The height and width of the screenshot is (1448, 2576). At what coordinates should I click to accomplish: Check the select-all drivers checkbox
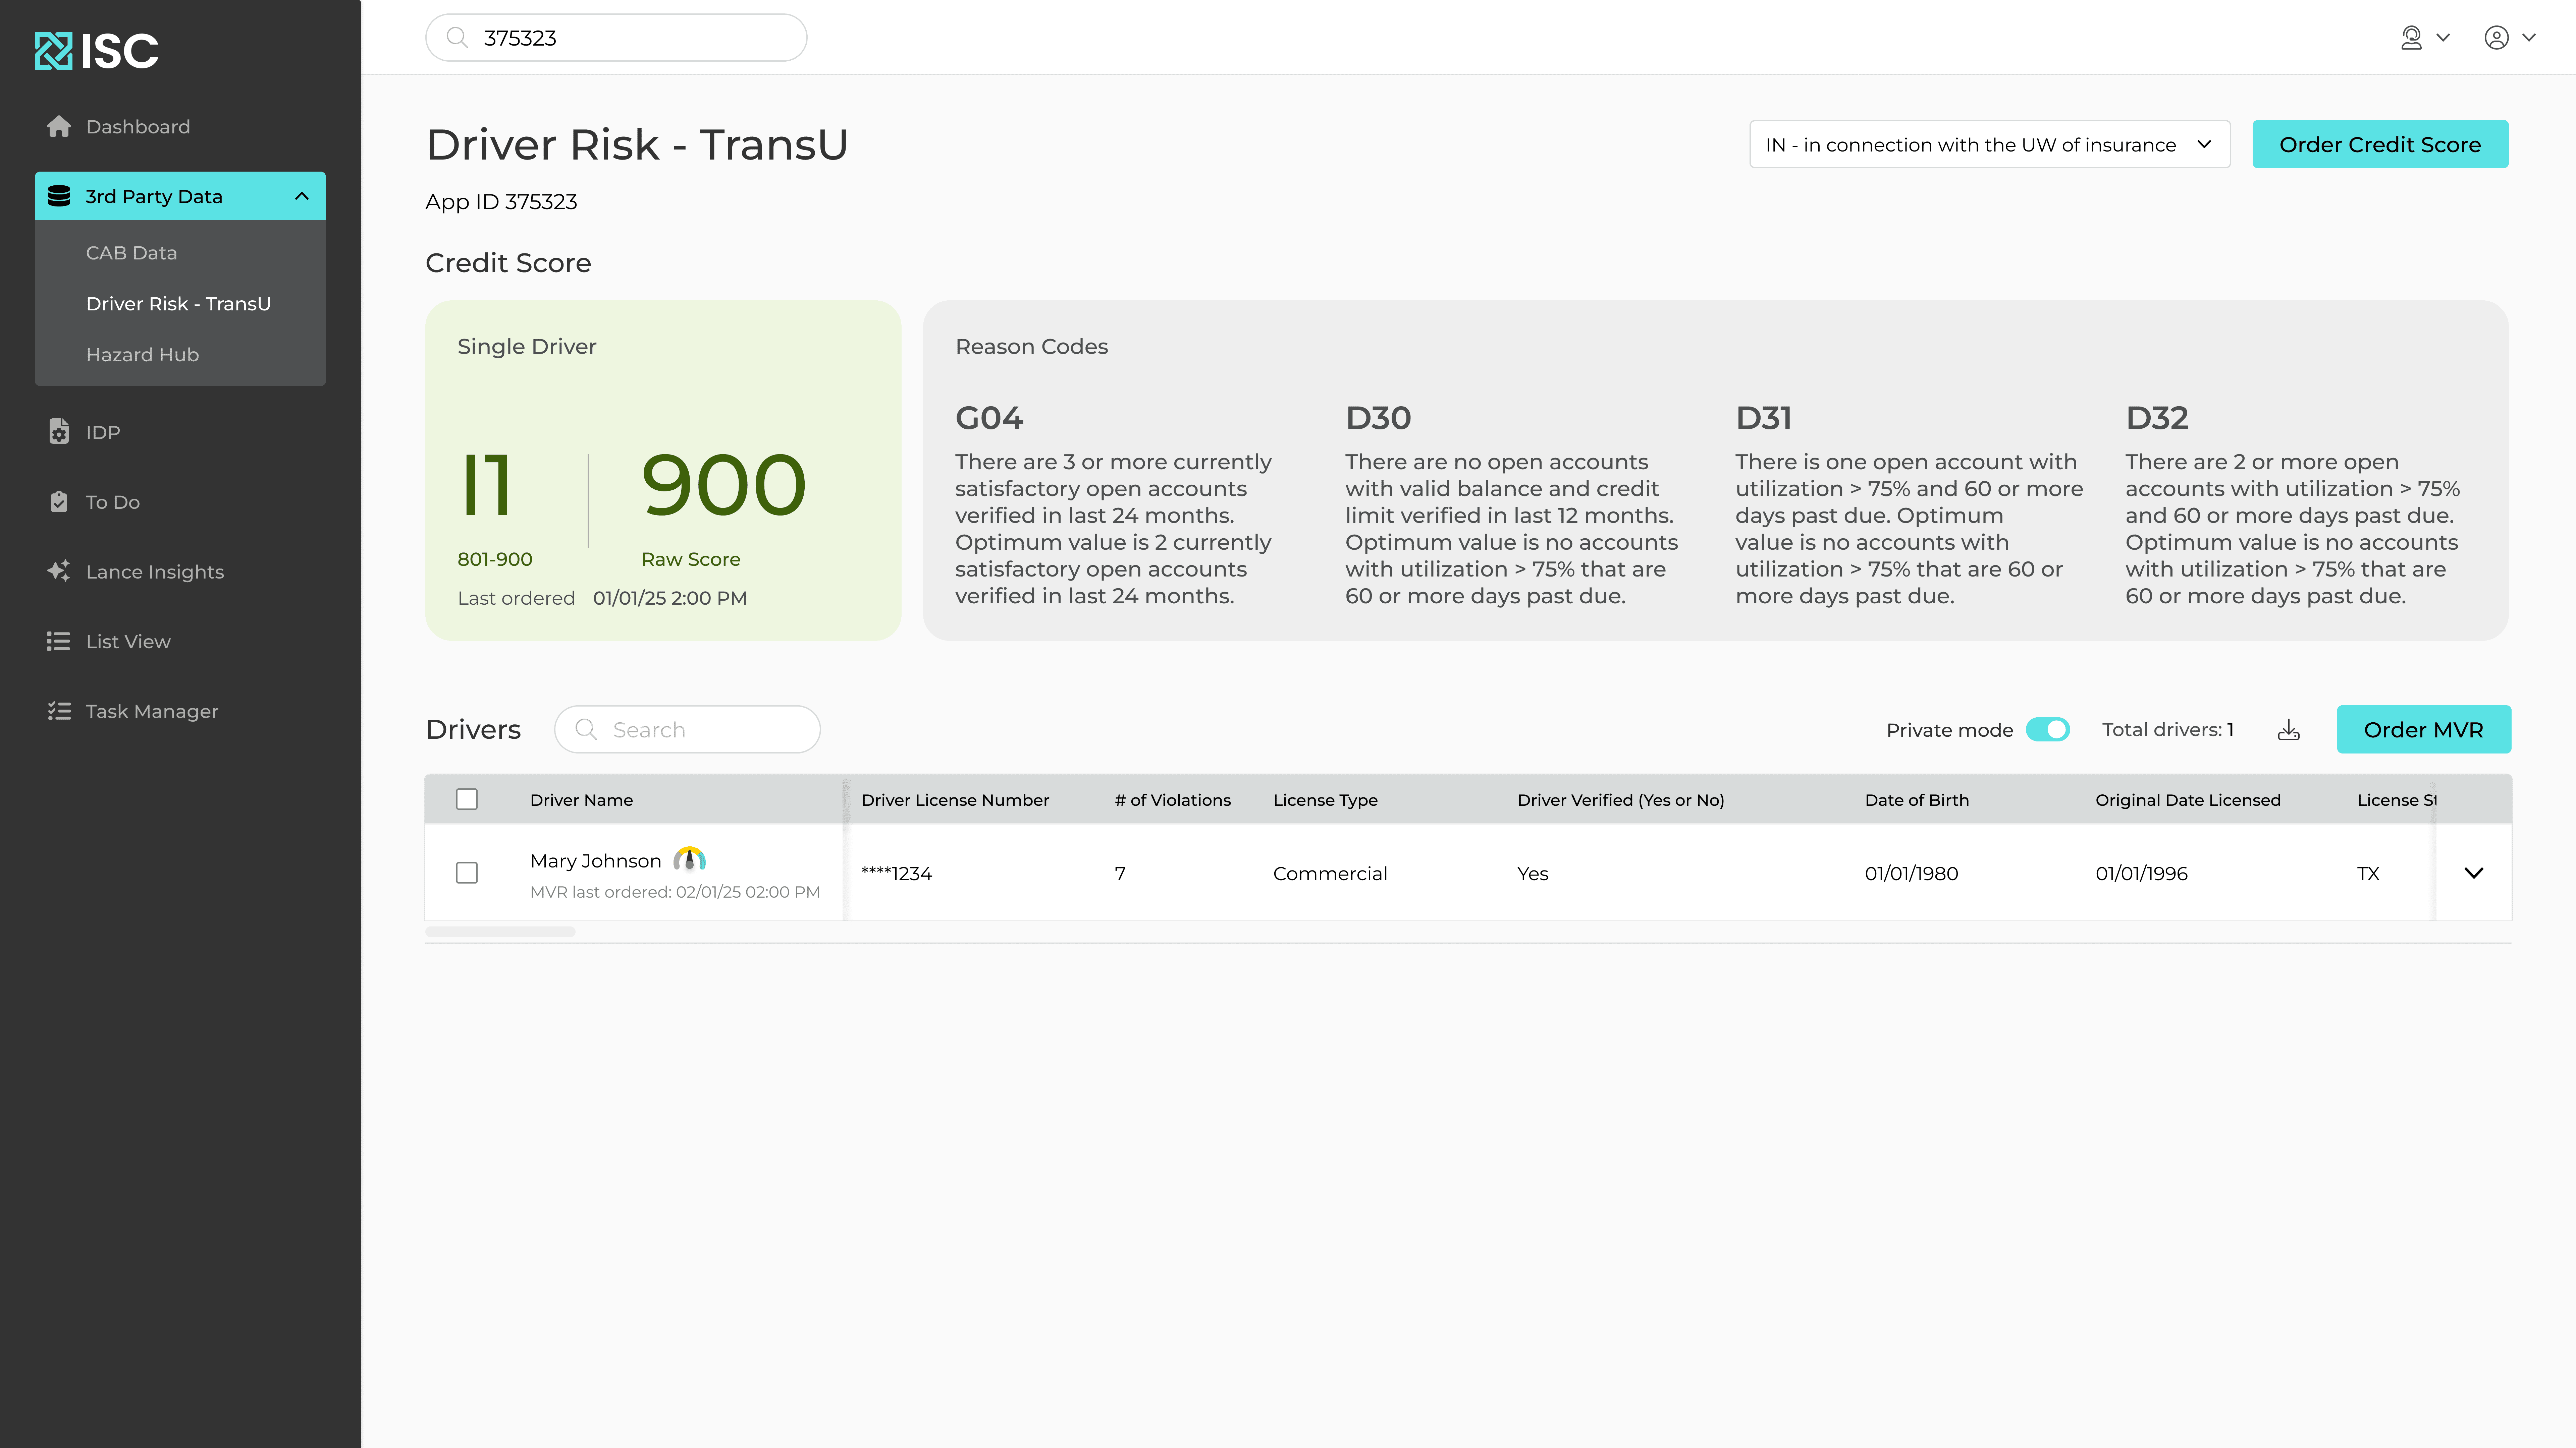click(x=467, y=799)
